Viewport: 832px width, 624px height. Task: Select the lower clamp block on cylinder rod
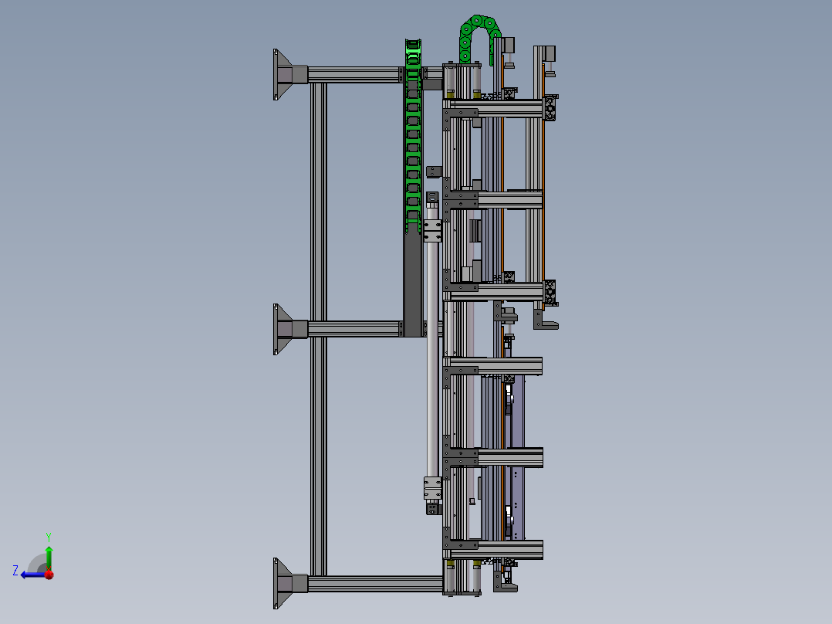(x=432, y=488)
